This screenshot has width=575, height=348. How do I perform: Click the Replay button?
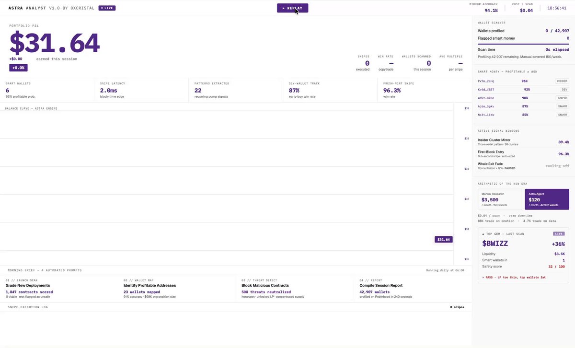point(292,8)
